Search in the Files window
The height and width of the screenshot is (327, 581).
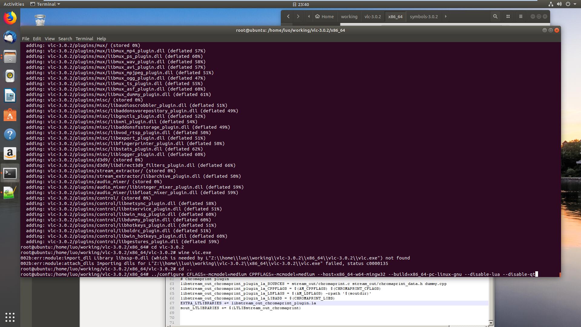click(495, 17)
